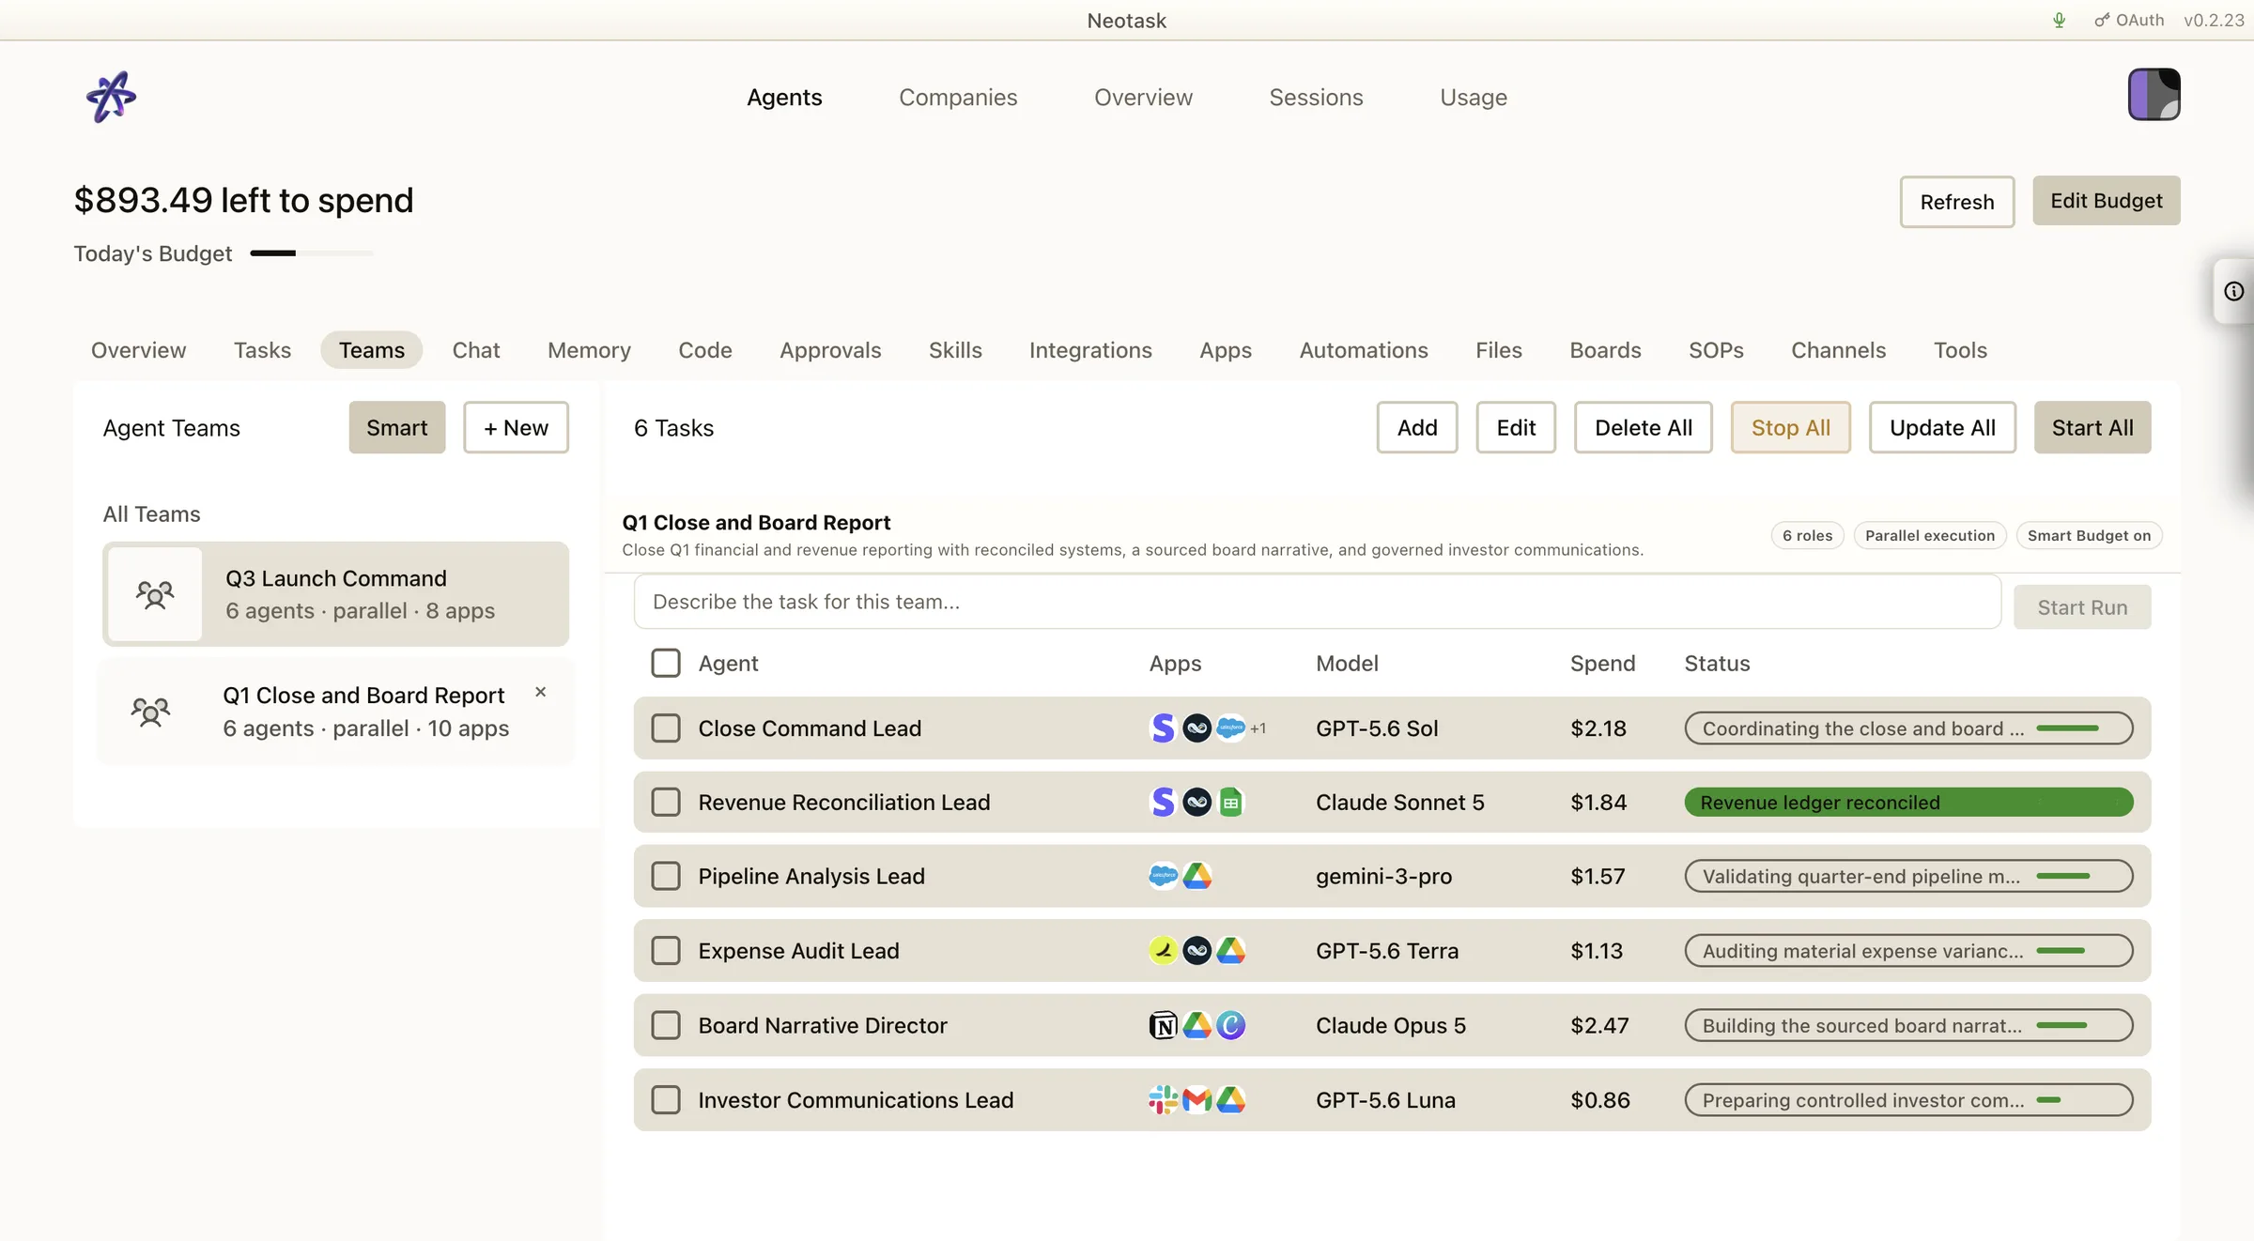Expand the +1 extra apps on Close Command Lead
The height and width of the screenshot is (1241, 2254).
1258,728
